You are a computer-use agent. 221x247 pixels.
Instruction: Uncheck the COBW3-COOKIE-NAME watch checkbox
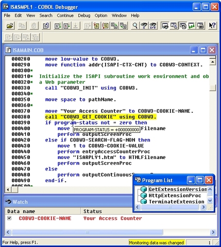[x=9, y=218]
